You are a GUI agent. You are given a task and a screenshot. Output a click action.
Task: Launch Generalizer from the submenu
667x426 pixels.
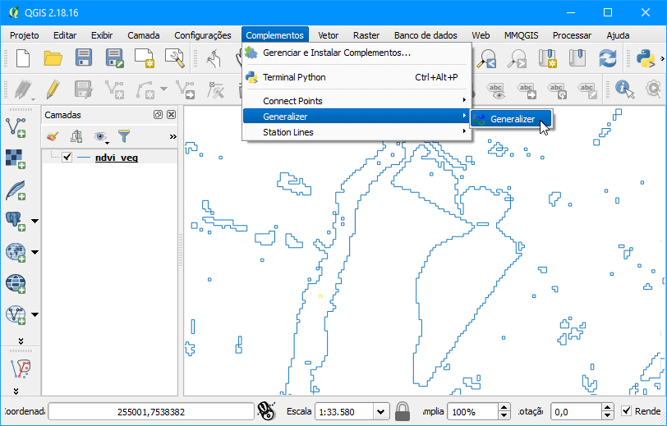(511, 119)
